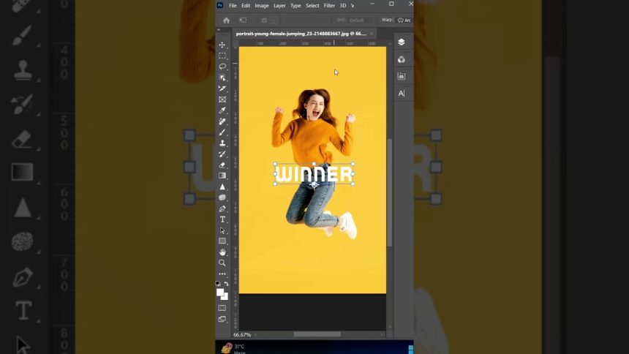The image size is (629, 354).
Task: Select the Spot Healing Brush tool
Action: pyautogui.click(x=222, y=121)
